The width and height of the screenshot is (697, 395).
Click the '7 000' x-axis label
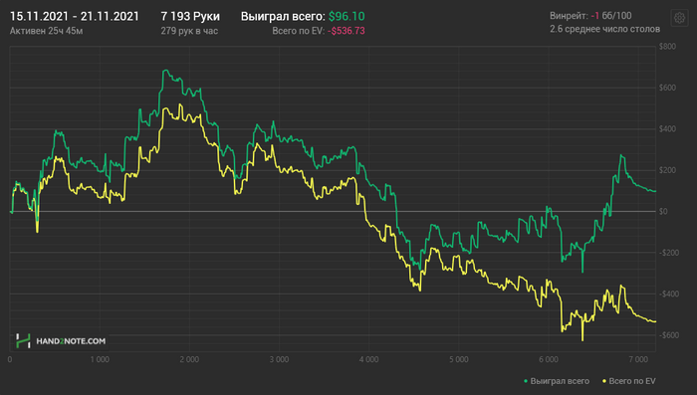(638, 359)
